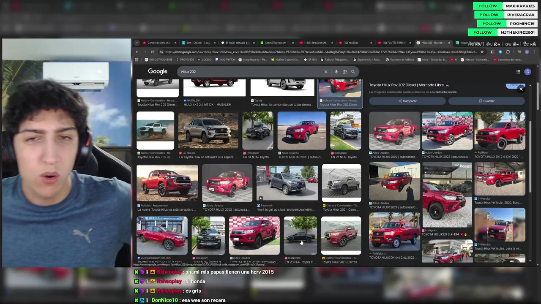
Task: Open Opciones de AdBlock bookmark
Action: click(x=400, y=60)
